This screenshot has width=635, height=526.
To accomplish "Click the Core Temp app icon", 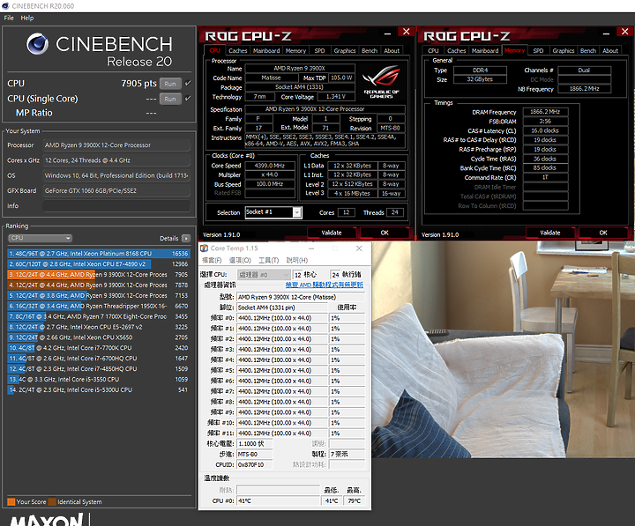I will [x=204, y=248].
